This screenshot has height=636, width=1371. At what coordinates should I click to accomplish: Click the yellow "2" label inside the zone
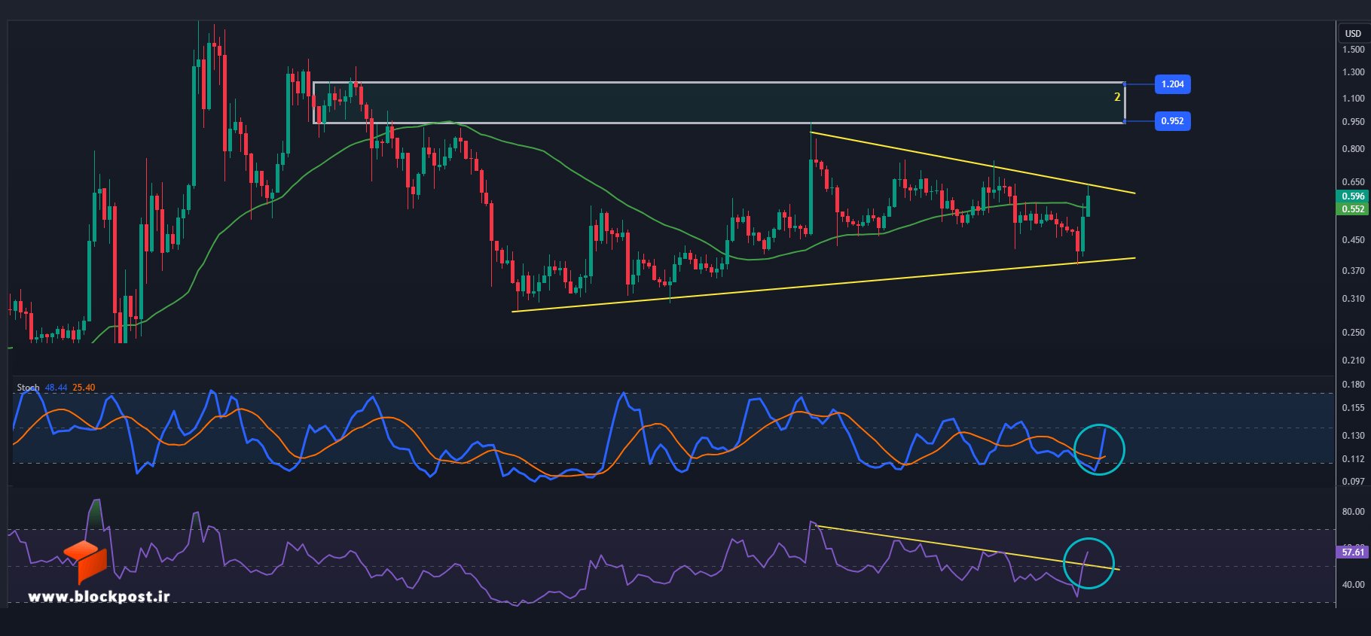[x=1117, y=97]
